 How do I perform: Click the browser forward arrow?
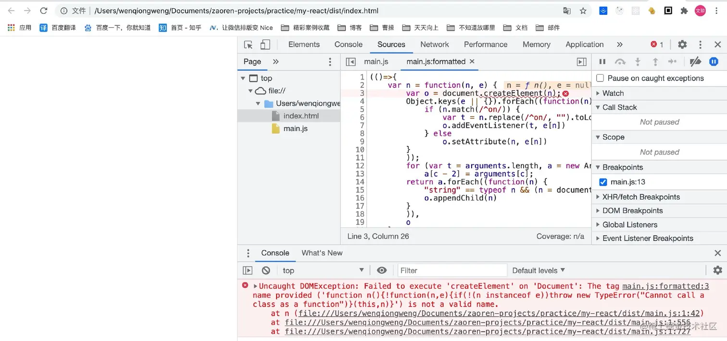pos(27,11)
